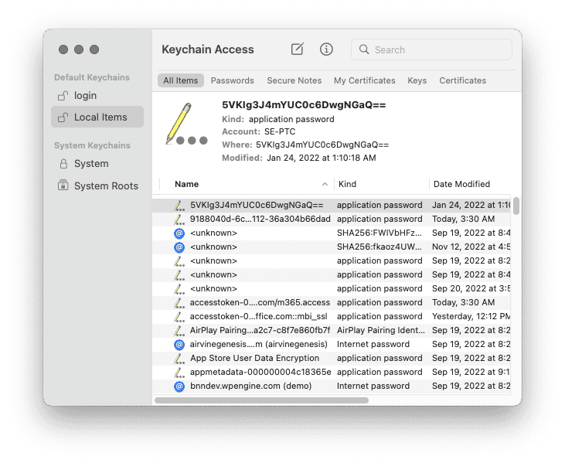Select the 9188040d-6c...112-36a304b66dad row
565x463 pixels.
point(331,219)
